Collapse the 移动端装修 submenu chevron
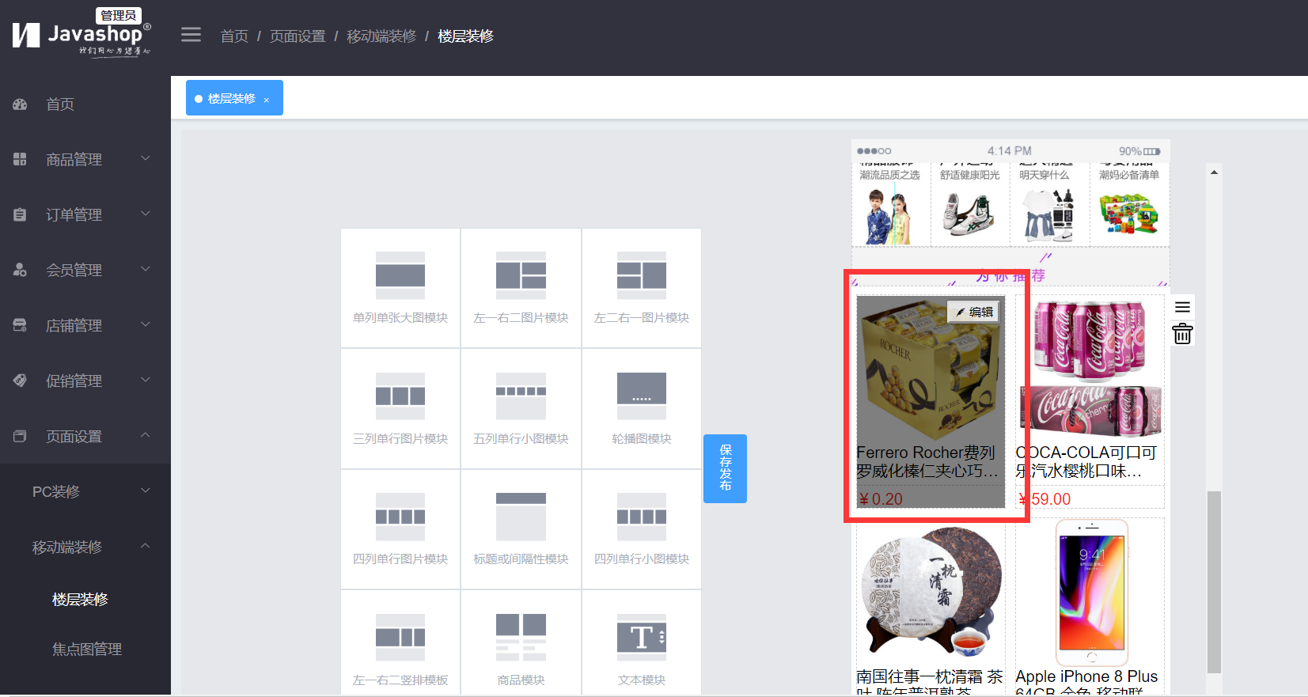The width and height of the screenshot is (1308, 697). point(146,546)
